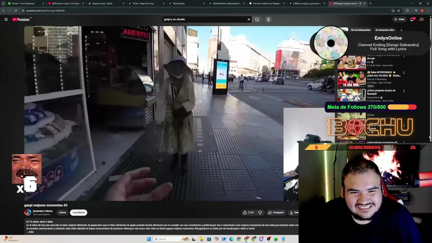
Task: Open the Beba INTERVENIDO video thumbnail
Action: [351, 78]
